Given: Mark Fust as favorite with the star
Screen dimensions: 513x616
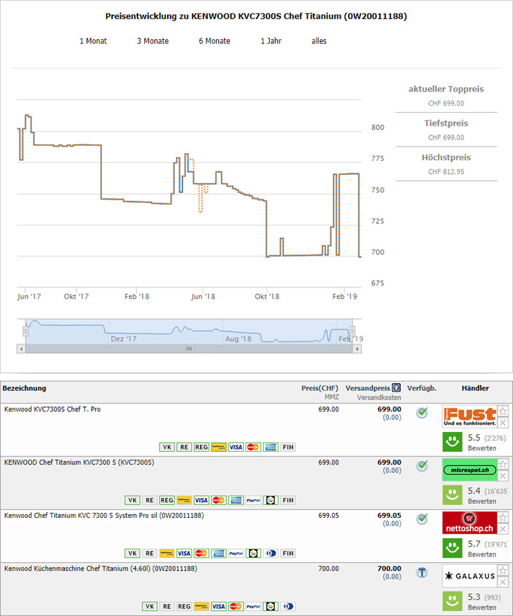Looking at the screenshot, I should click(503, 411).
